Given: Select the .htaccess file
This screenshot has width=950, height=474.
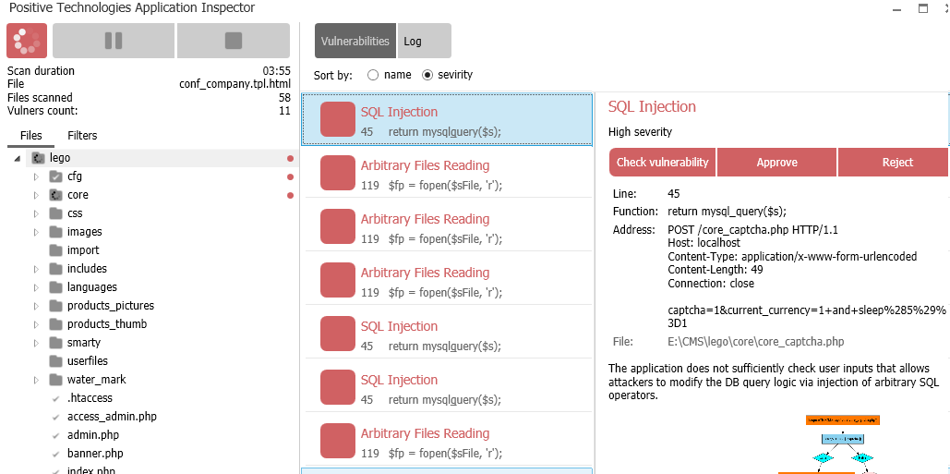Looking at the screenshot, I should tap(90, 398).
